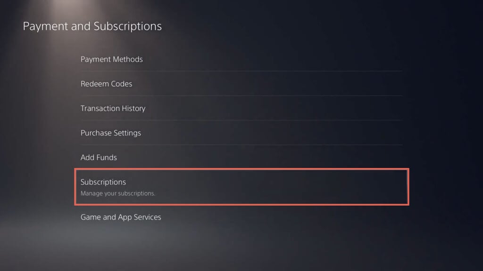The height and width of the screenshot is (271, 483).
Task: Open Game and App Services
Action: [x=121, y=217]
